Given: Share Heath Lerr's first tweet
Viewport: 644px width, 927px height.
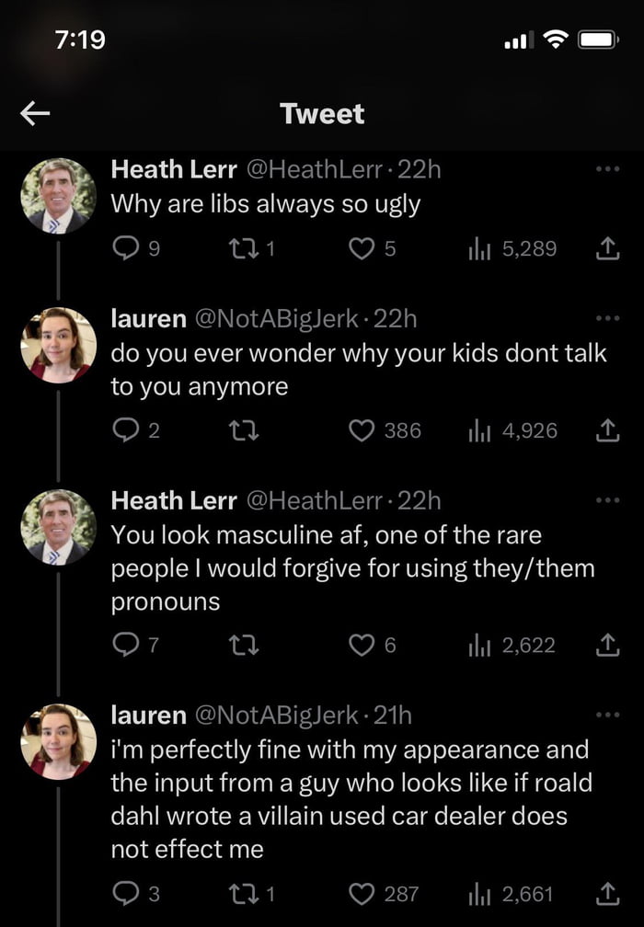Looking at the screenshot, I should tap(608, 248).
